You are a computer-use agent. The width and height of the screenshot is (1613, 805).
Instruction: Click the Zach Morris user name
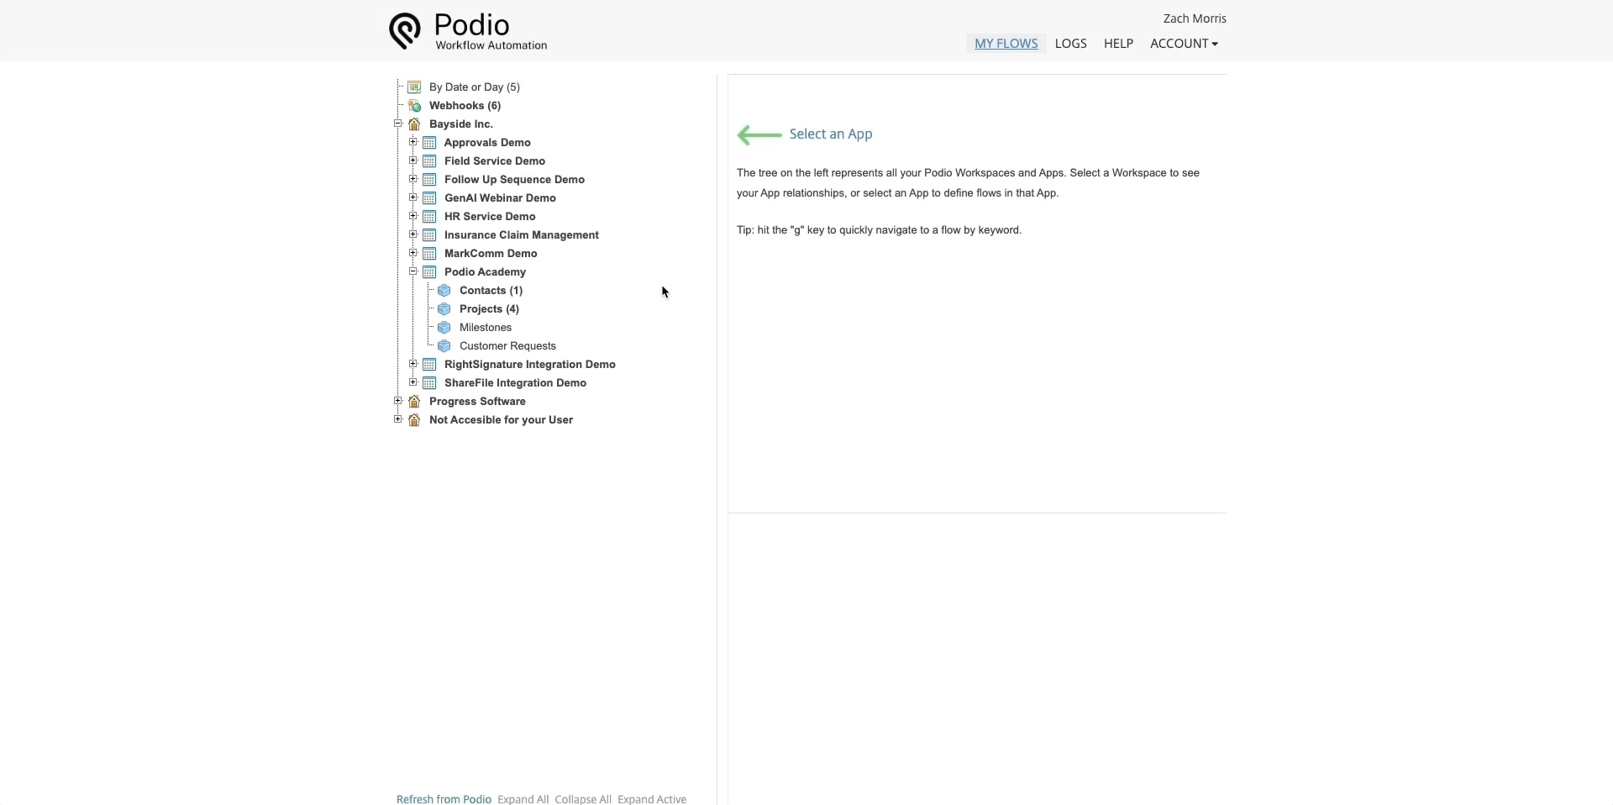click(1195, 18)
